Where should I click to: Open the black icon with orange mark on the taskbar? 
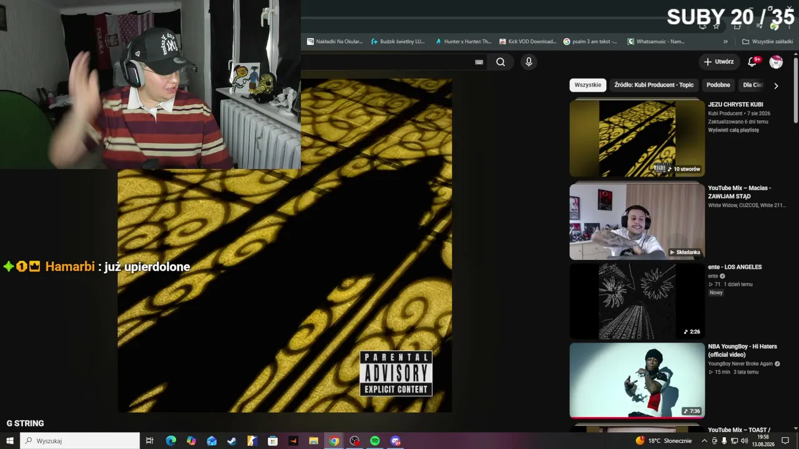click(293, 441)
